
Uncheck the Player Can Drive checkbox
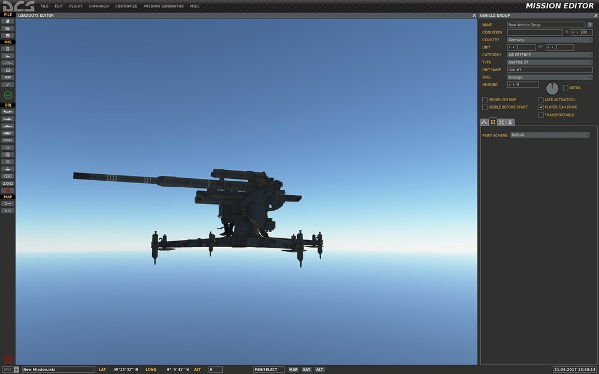point(541,107)
